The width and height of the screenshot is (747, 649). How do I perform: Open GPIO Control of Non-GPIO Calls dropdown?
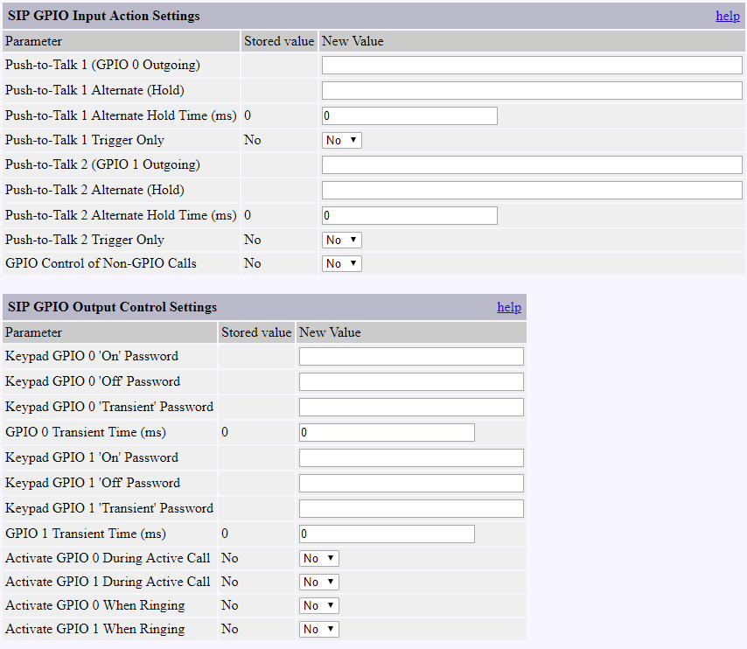342,263
